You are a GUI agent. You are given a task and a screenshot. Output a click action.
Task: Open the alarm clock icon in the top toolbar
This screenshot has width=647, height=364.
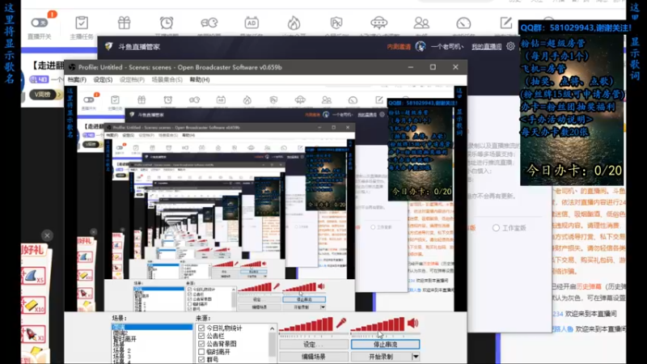(167, 23)
